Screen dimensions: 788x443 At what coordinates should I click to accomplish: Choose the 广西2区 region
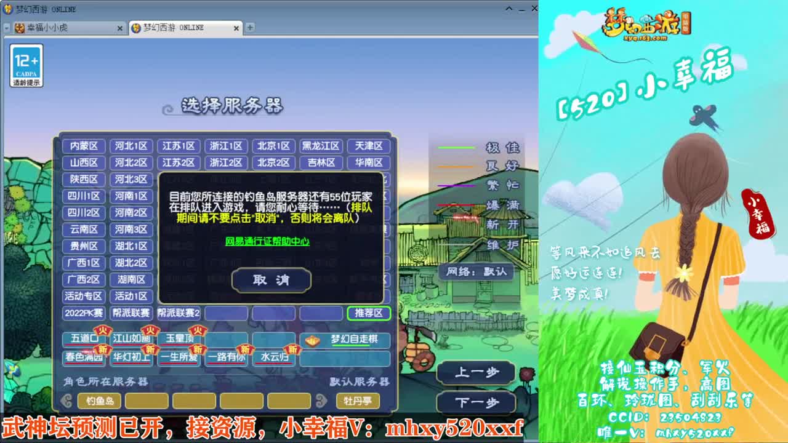[x=84, y=279]
